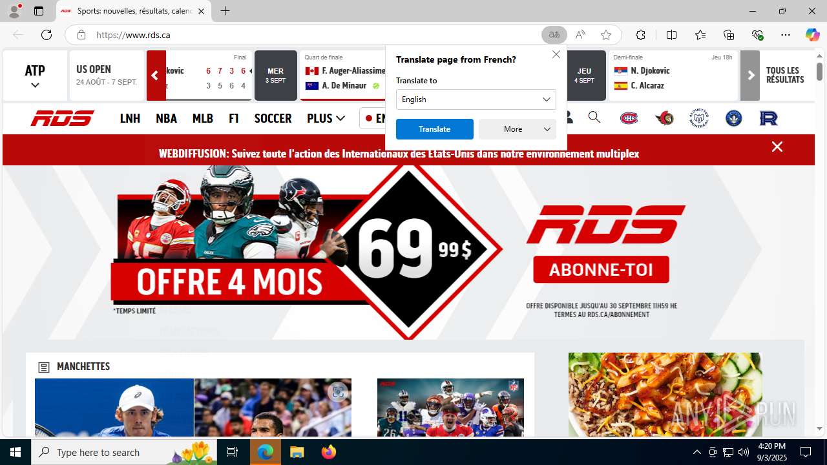The image size is (827, 465).
Task: Expand the ATP league selector
Action: click(35, 76)
